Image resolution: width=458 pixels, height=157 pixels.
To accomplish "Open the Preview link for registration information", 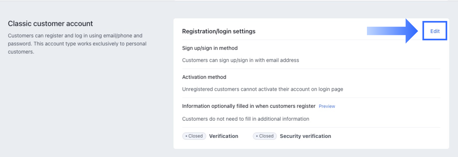I will click(327, 106).
